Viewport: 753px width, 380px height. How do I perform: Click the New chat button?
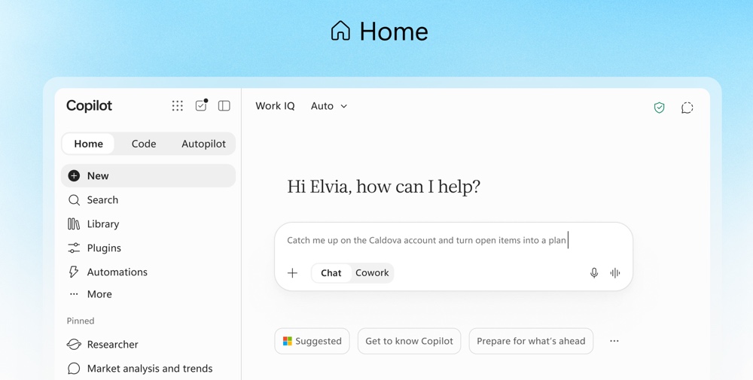[x=148, y=175]
